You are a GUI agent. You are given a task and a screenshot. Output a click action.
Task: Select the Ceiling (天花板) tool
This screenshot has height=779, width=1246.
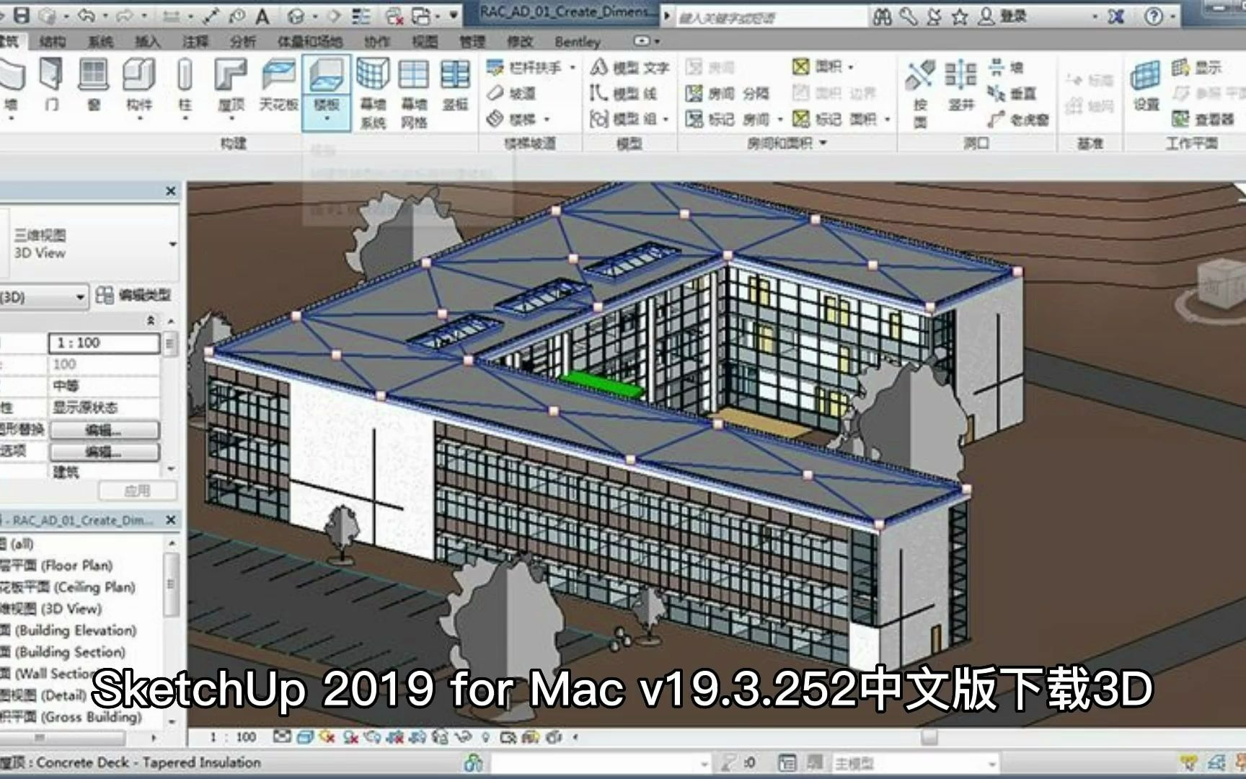click(278, 86)
